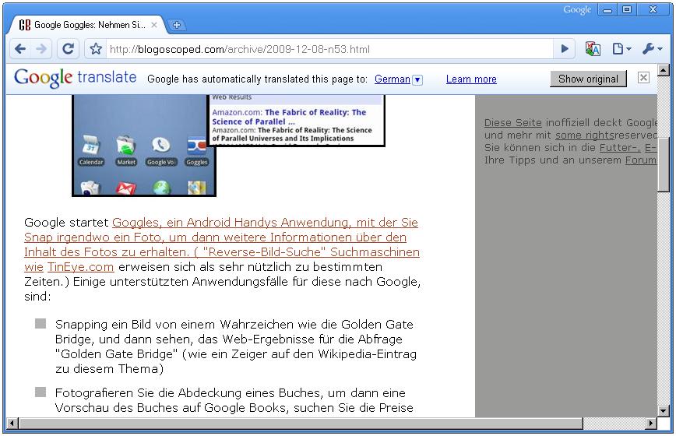Click the vertical scrollbar down arrow
This screenshot has height=436, width=676.
664,410
